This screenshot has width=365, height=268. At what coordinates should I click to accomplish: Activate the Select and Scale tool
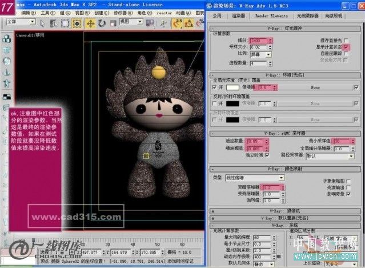pyautogui.click(x=113, y=23)
